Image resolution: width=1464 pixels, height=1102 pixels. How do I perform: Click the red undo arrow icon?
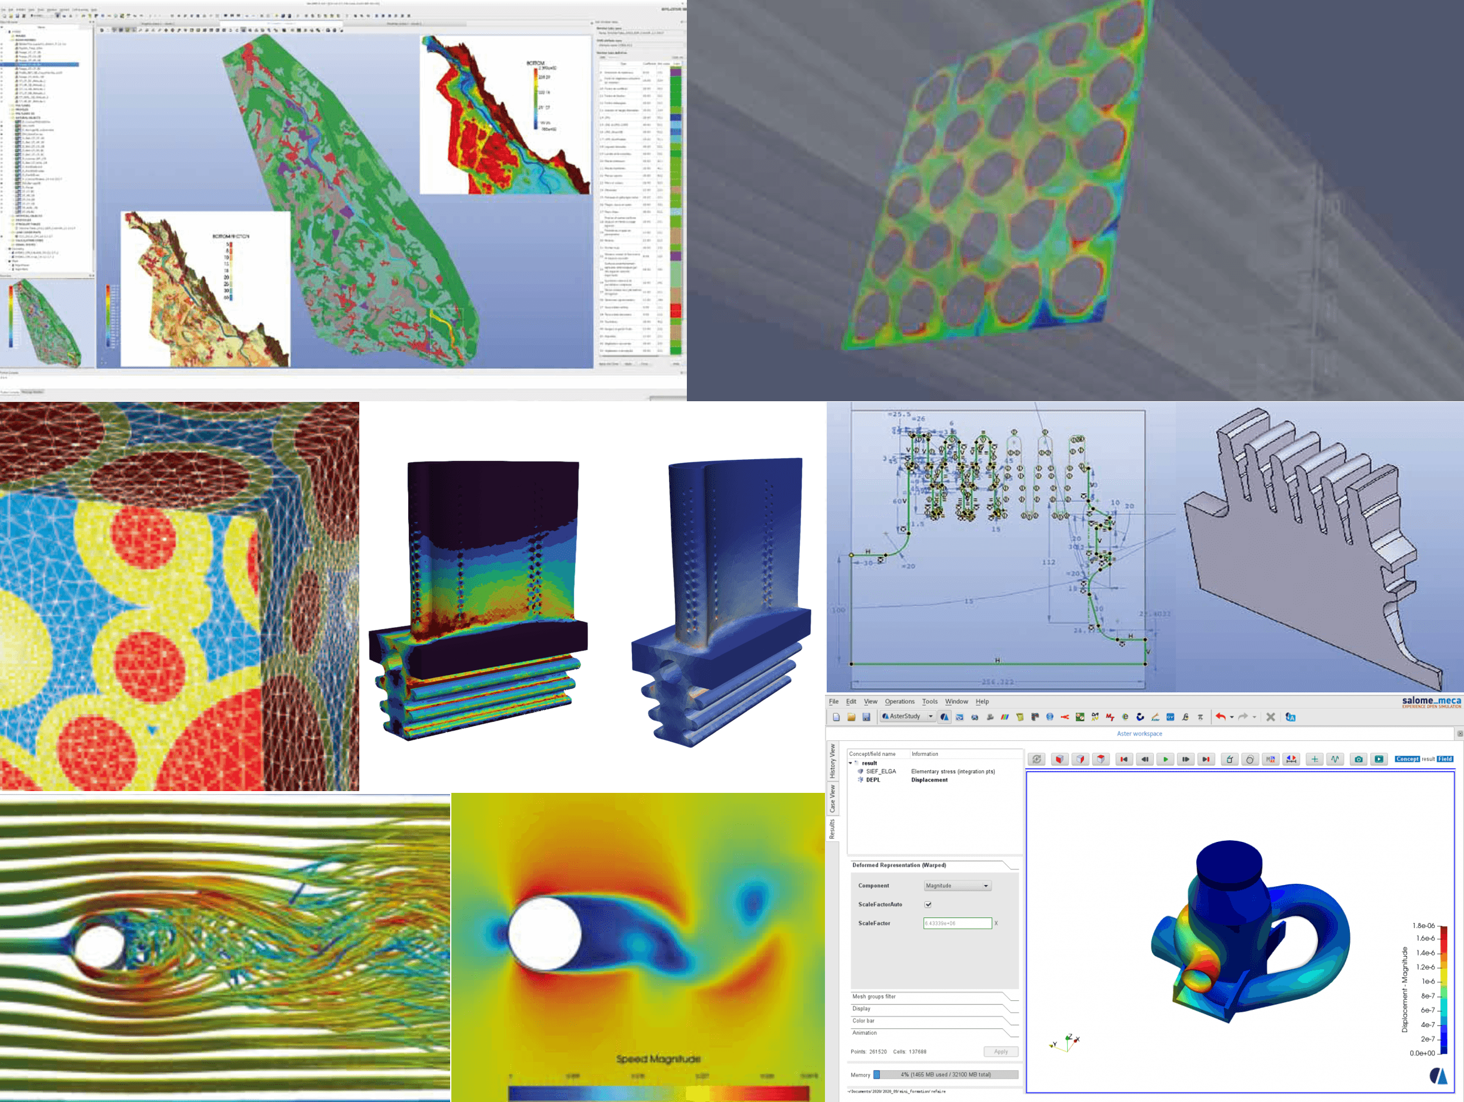tap(1220, 717)
